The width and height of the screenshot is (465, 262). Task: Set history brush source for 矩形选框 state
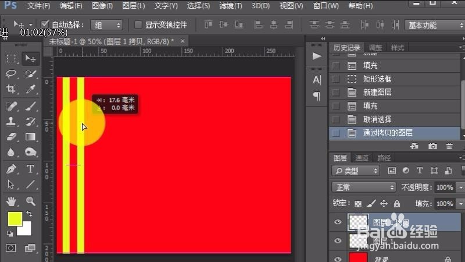tap(336, 79)
